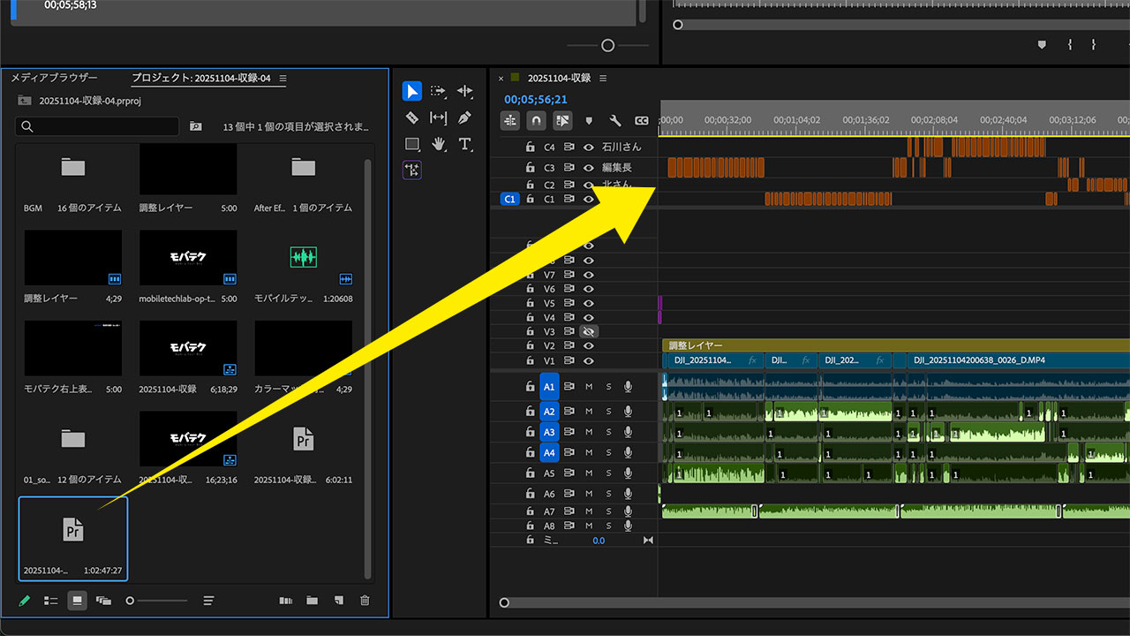Click the New Bin folder icon
The width and height of the screenshot is (1130, 636).
click(312, 601)
